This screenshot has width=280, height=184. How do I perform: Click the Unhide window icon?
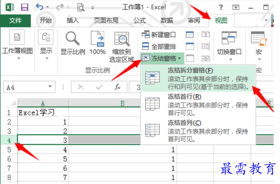coord(189,58)
